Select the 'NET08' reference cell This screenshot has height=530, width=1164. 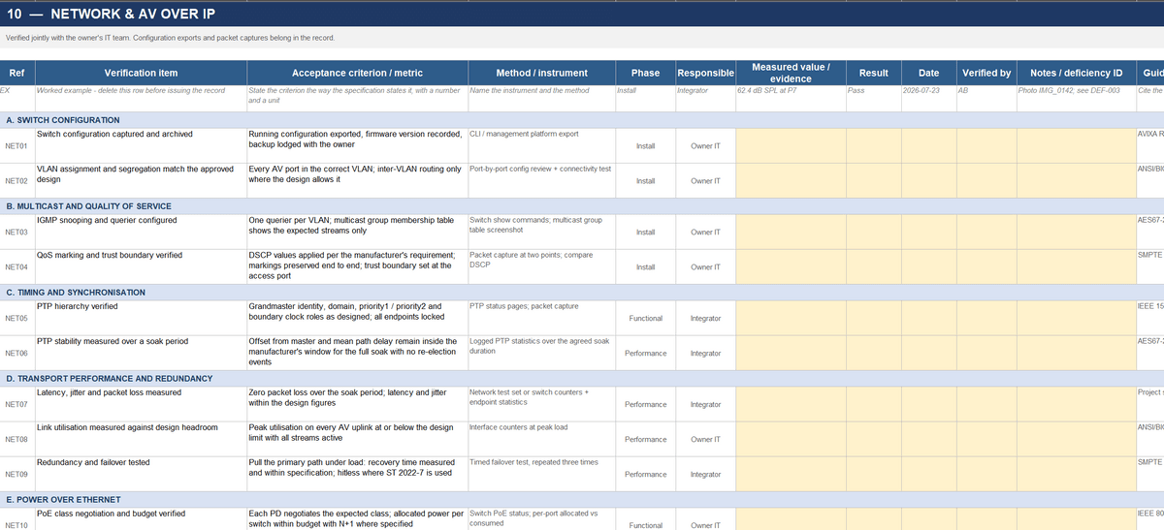(x=16, y=439)
